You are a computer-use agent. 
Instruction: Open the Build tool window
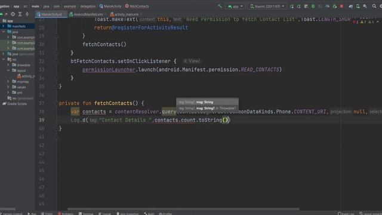[x=149, y=214]
